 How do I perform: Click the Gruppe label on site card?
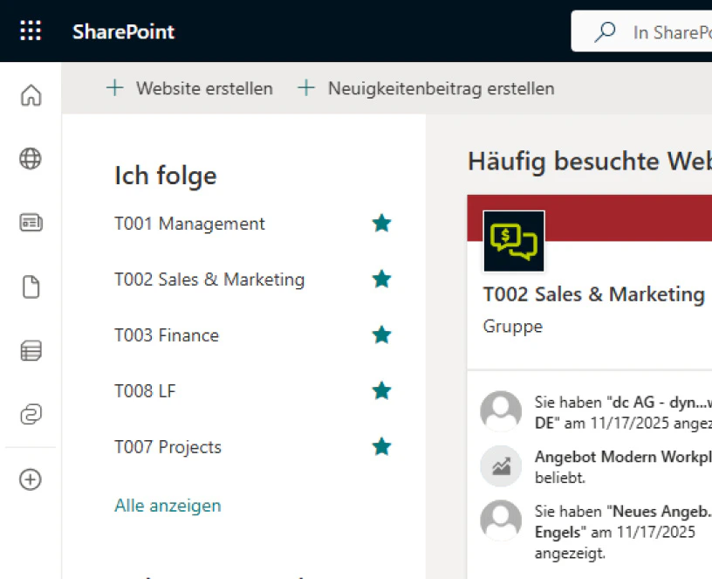pyautogui.click(x=513, y=327)
